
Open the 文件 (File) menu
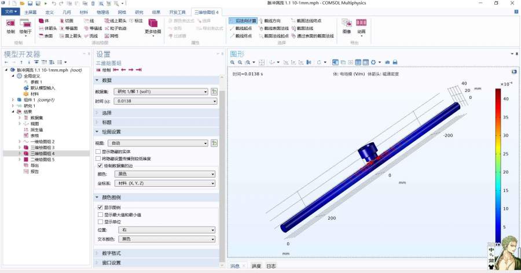(x=10, y=12)
